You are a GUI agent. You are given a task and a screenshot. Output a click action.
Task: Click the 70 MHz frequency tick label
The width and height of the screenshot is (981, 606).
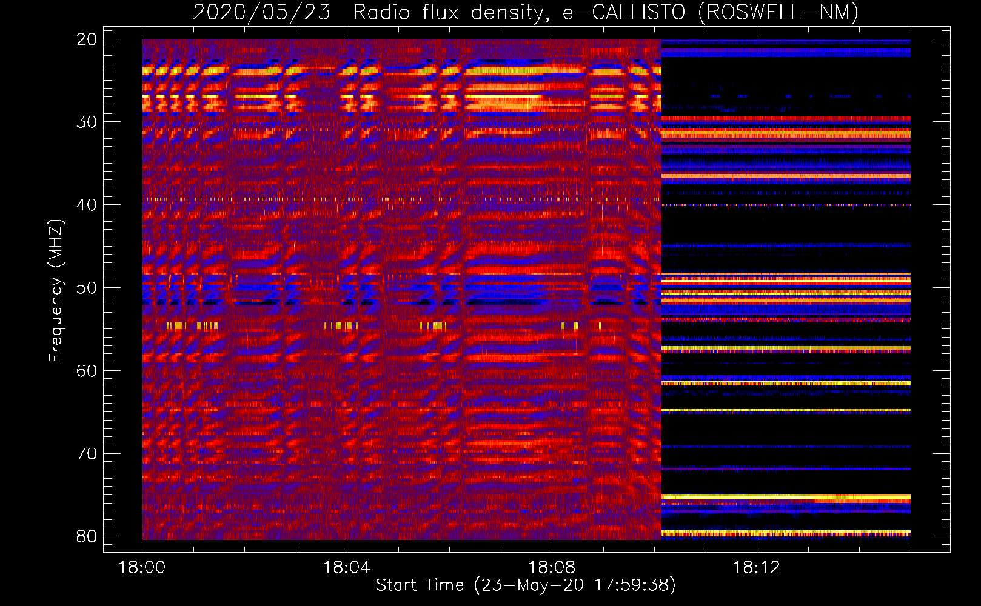pyautogui.click(x=87, y=454)
